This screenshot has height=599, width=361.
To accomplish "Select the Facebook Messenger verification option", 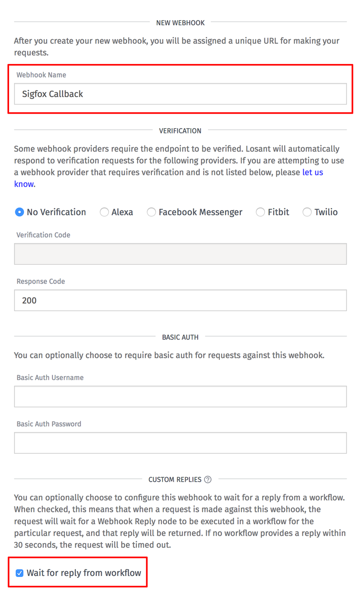I will [152, 212].
